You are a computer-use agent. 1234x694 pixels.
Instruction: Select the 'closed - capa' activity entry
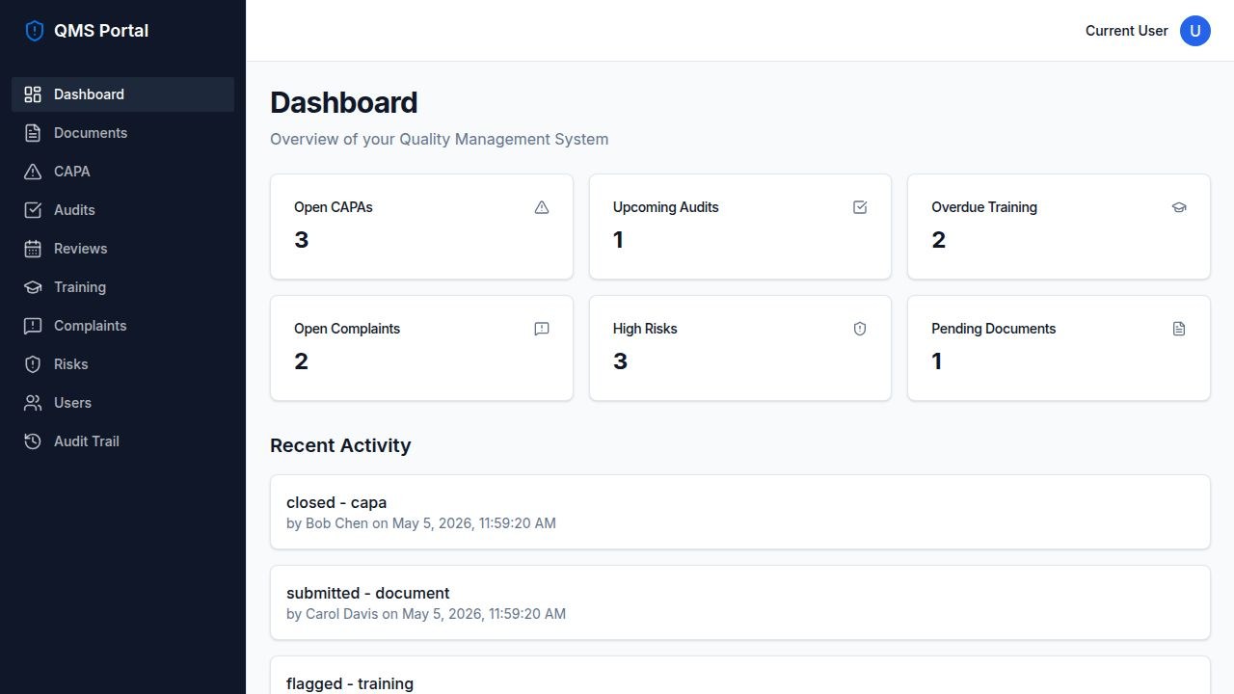click(x=740, y=512)
